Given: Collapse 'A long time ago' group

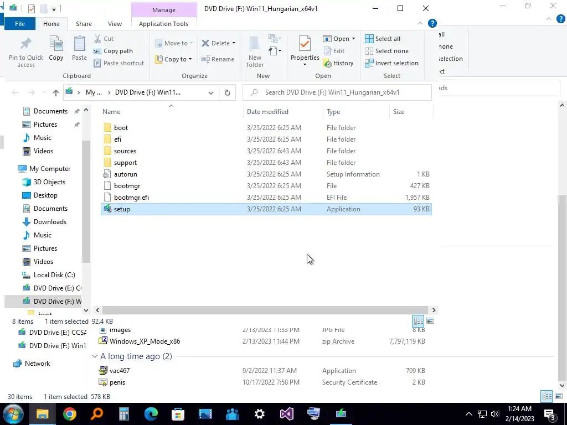Looking at the screenshot, I should click(x=95, y=356).
